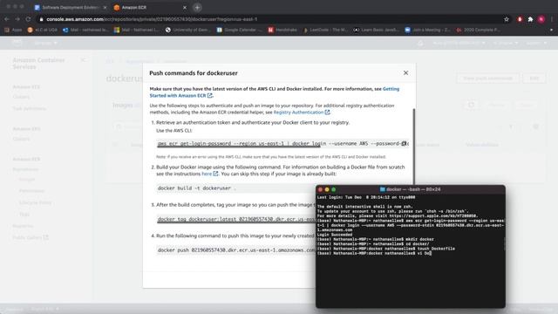Click the Terminal window scrollbar

[x=504, y=243]
